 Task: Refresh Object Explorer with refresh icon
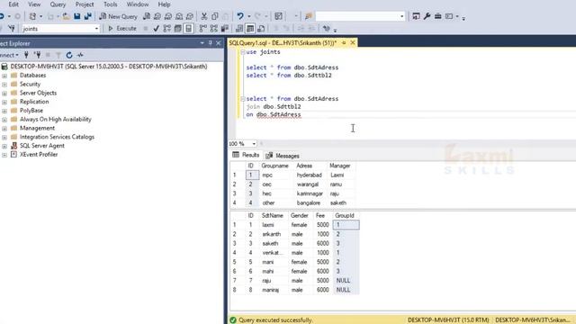(x=69, y=55)
